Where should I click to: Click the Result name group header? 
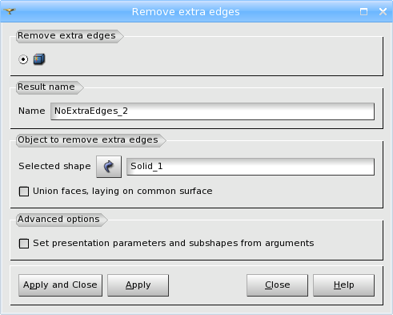tap(46, 87)
